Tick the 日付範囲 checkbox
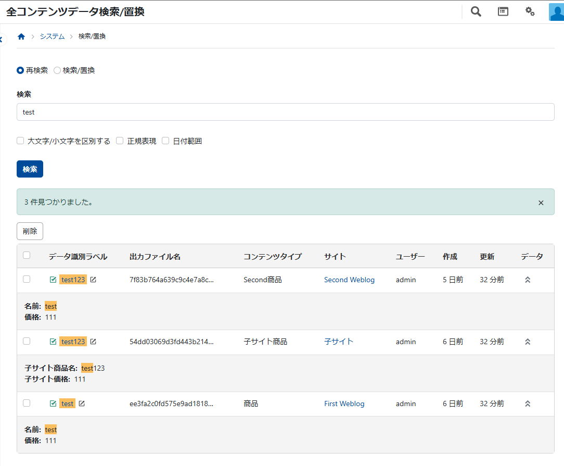Viewport: 564px width, 466px height. (165, 141)
